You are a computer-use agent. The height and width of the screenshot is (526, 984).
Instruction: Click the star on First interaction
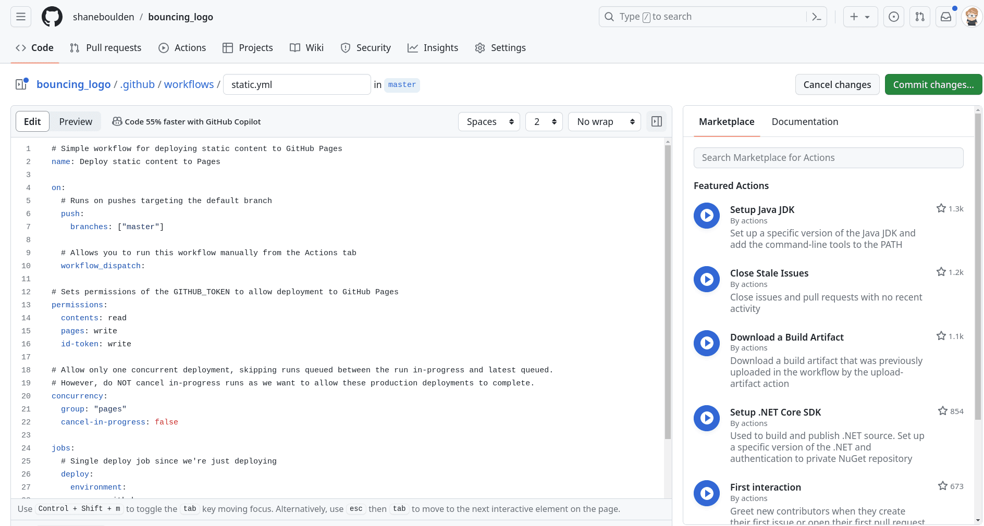coord(943,486)
